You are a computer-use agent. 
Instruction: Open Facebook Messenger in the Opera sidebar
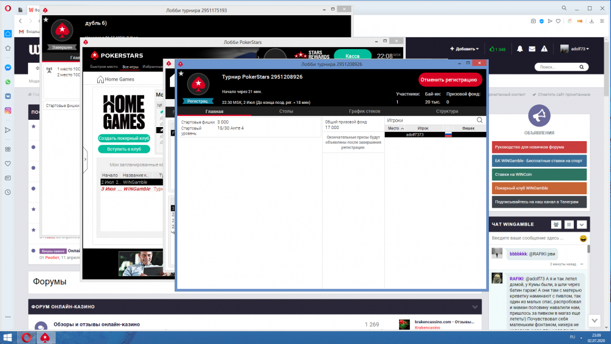click(8, 68)
